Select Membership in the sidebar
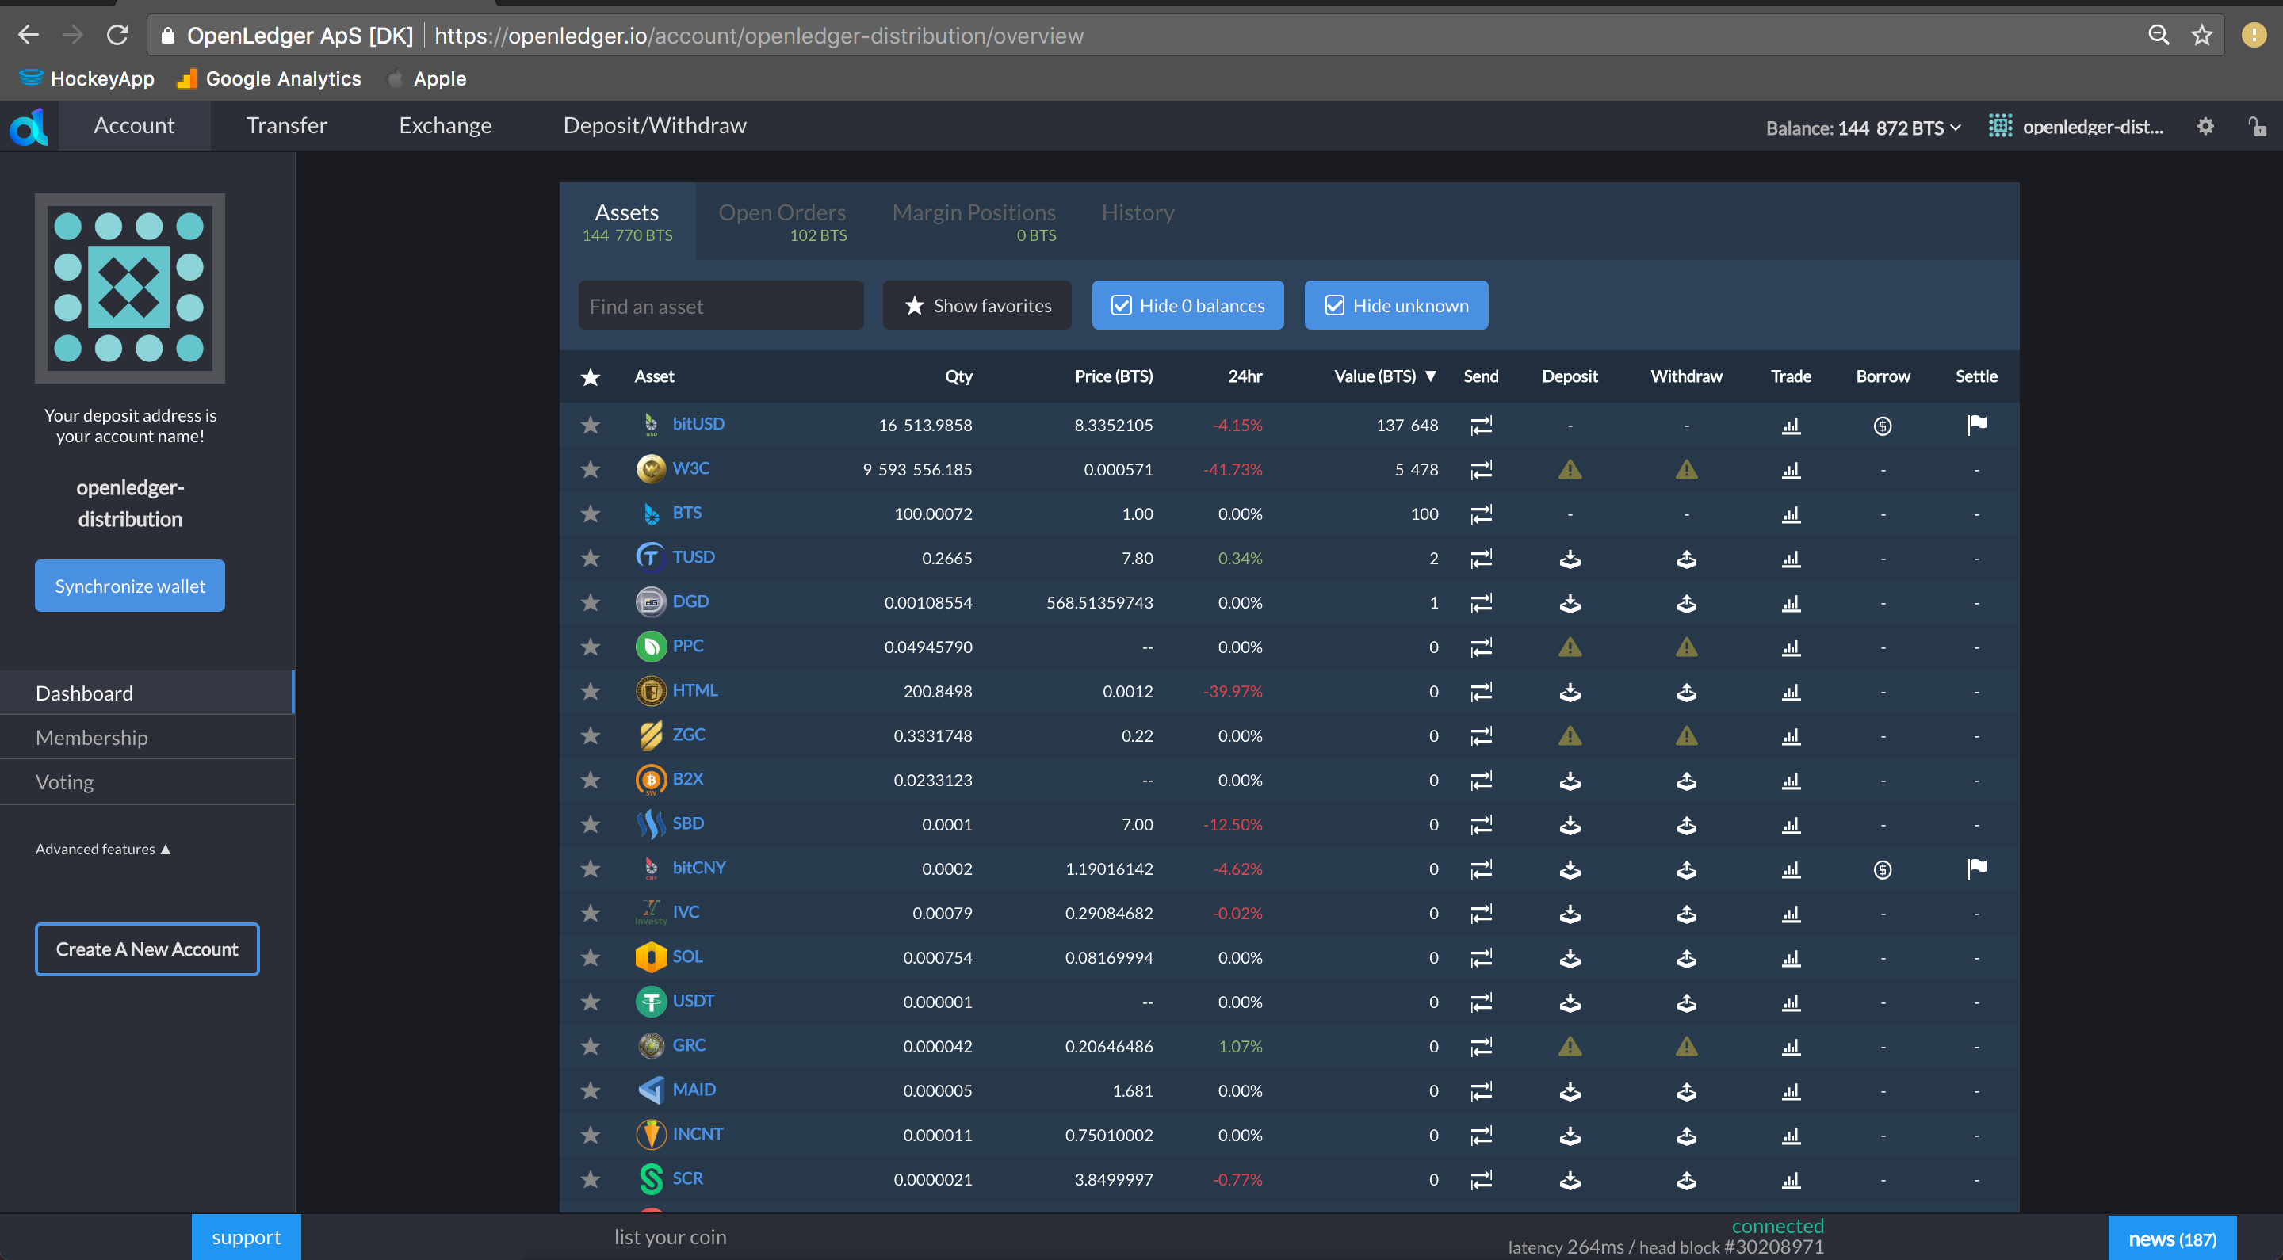Screen dimensions: 2283x1260 tap(147, 737)
